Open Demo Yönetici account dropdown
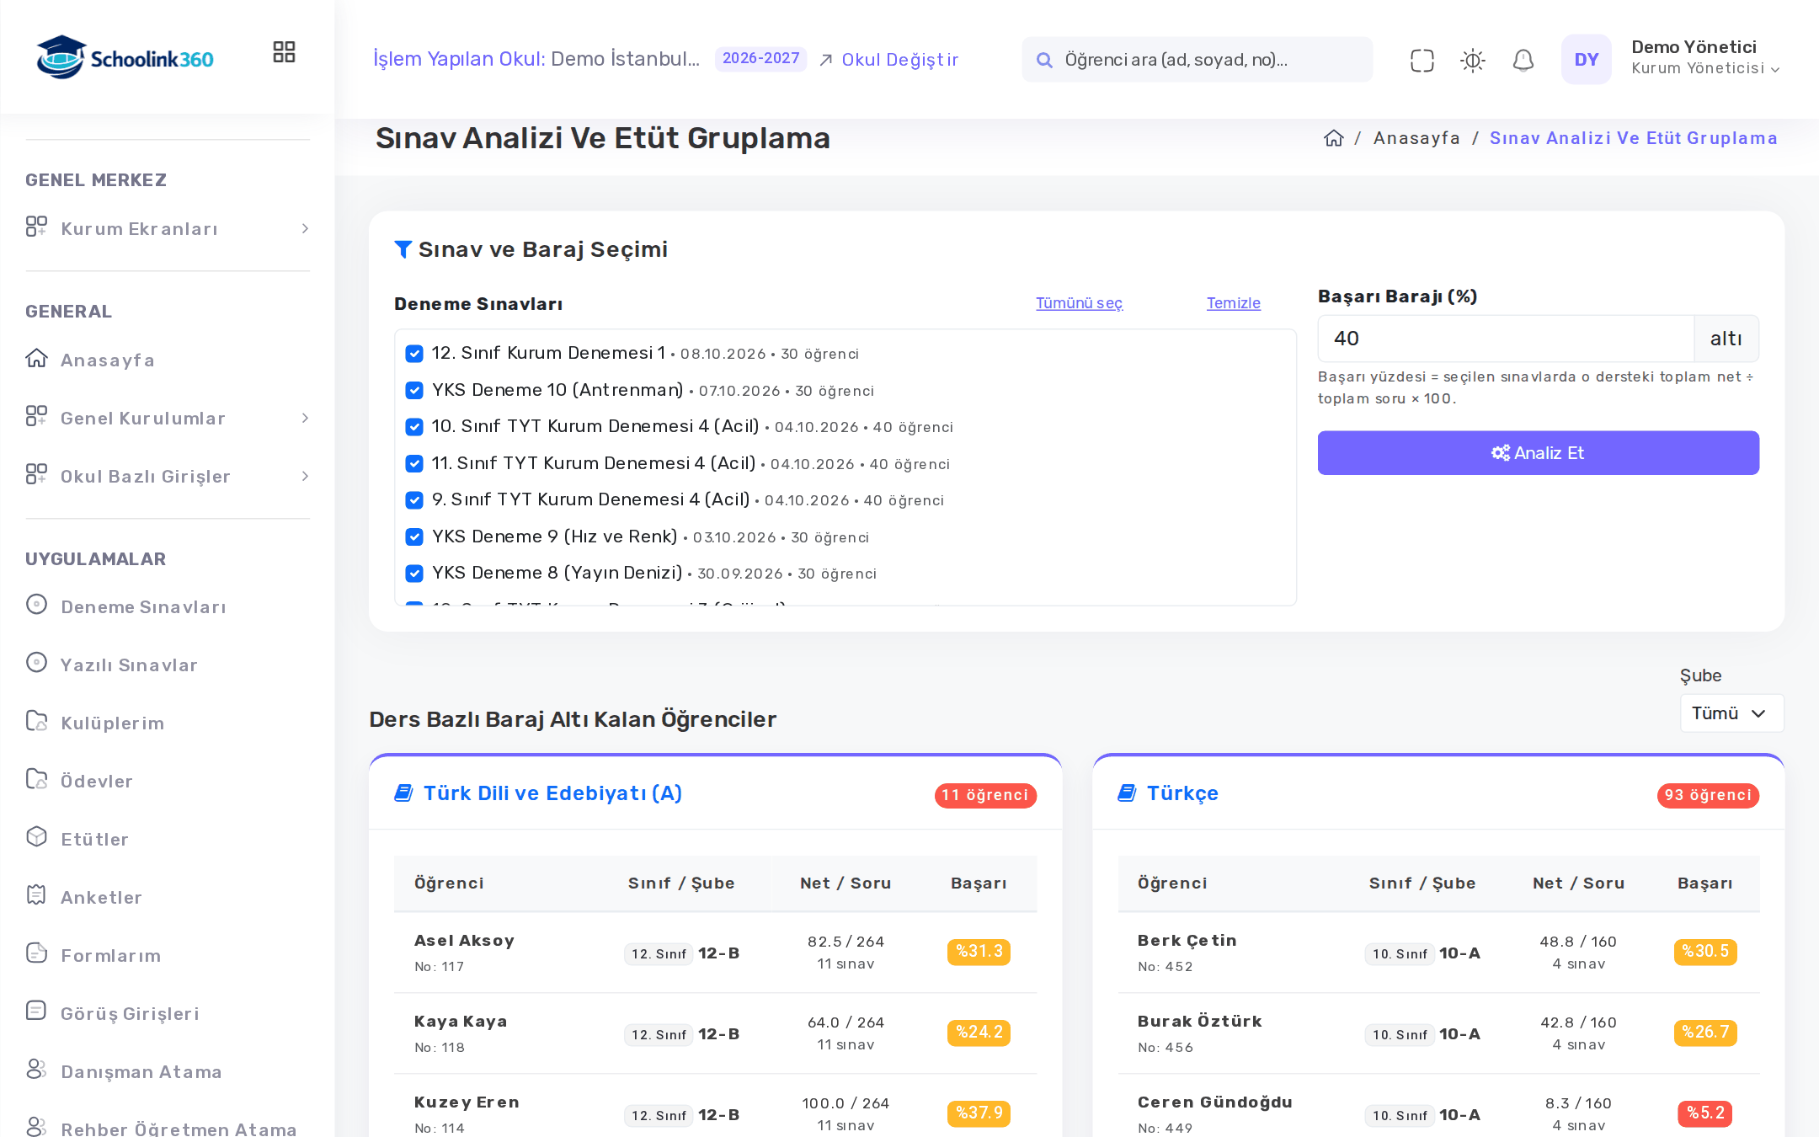 pos(1704,58)
